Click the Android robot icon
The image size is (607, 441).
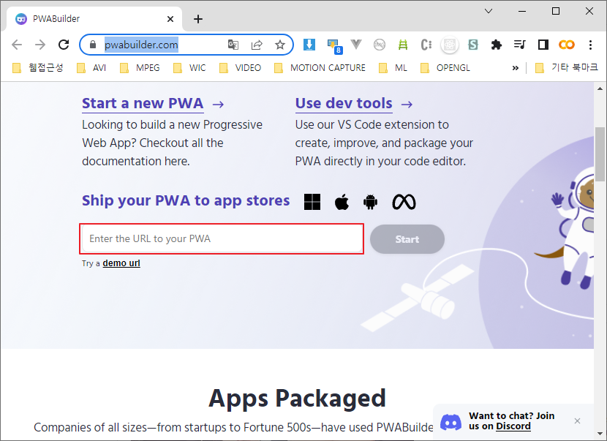point(371,202)
